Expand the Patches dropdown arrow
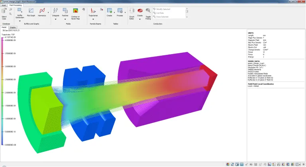This screenshot has width=306, height=167. 65,19
